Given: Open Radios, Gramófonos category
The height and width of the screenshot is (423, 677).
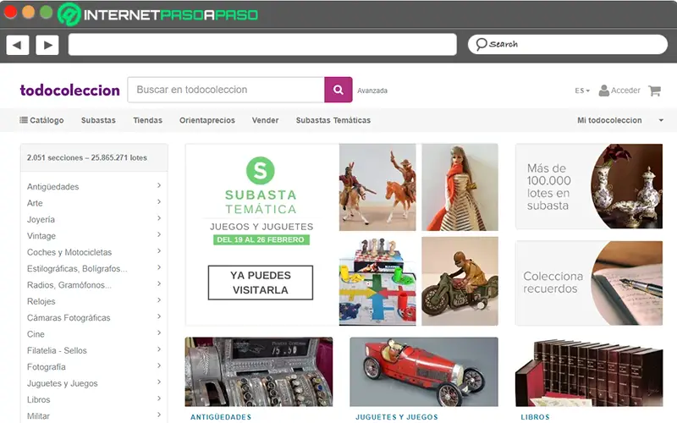Looking at the screenshot, I should pyautogui.click(x=69, y=285).
